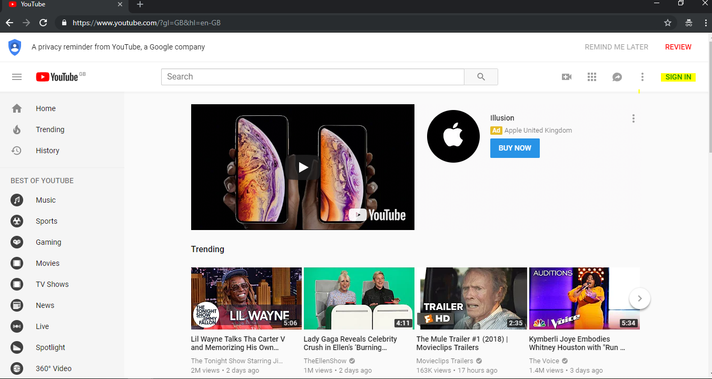Image resolution: width=712 pixels, height=379 pixels.
Task: Open The Mule Trailer #1 (2018) title
Action: (462, 343)
